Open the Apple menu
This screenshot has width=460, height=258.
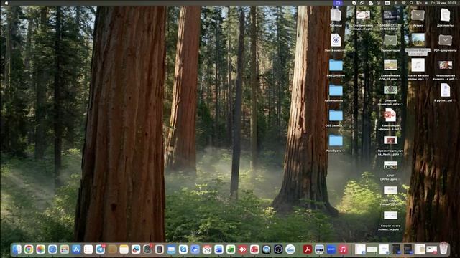pyautogui.click(x=6, y=3)
